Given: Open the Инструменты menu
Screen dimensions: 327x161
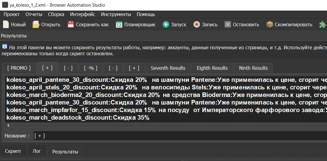Looking at the screenshot, I should [x=116, y=14].
